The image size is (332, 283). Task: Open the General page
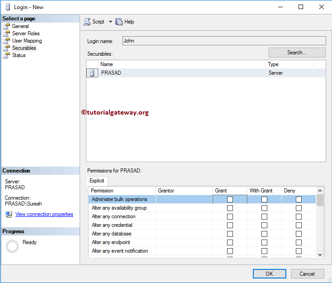point(20,26)
